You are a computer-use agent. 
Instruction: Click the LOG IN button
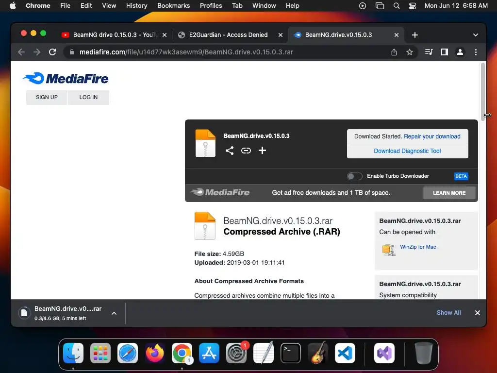coord(88,97)
